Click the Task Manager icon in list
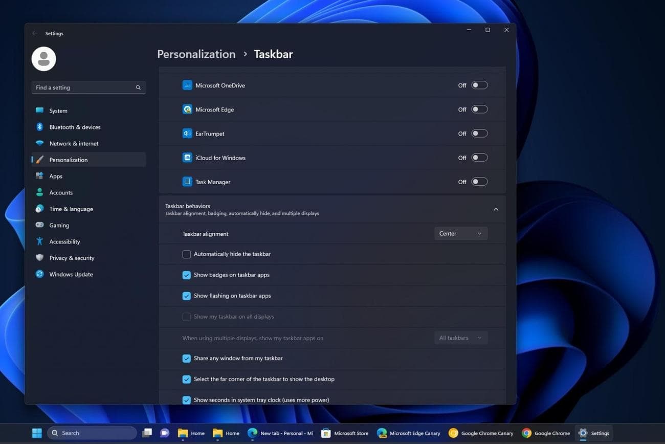 [187, 182]
